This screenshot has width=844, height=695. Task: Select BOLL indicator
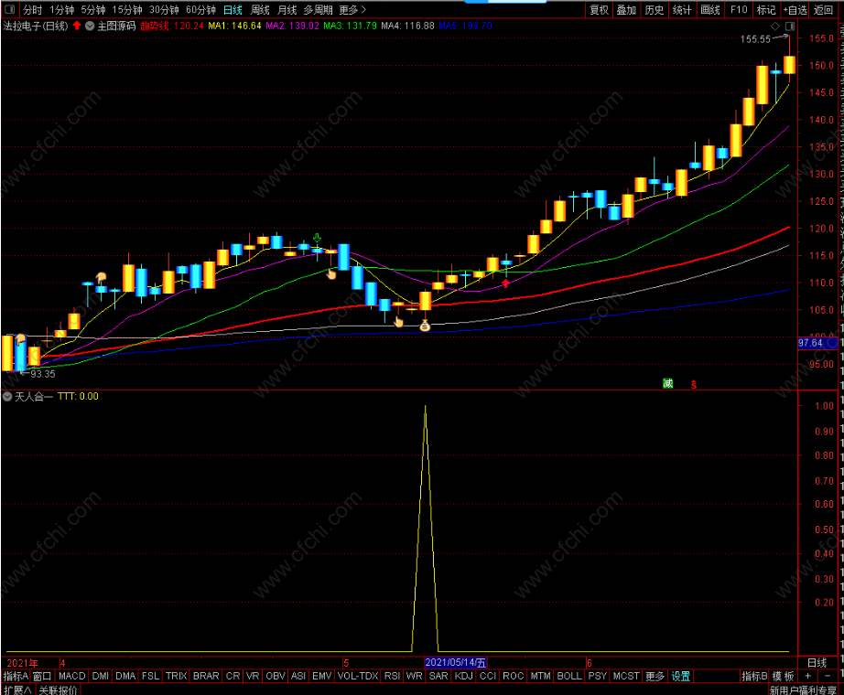click(569, 676)
